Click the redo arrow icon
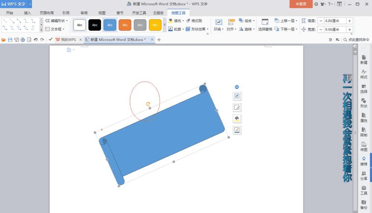Screen dimensions: 372x213 pos(42,40)
